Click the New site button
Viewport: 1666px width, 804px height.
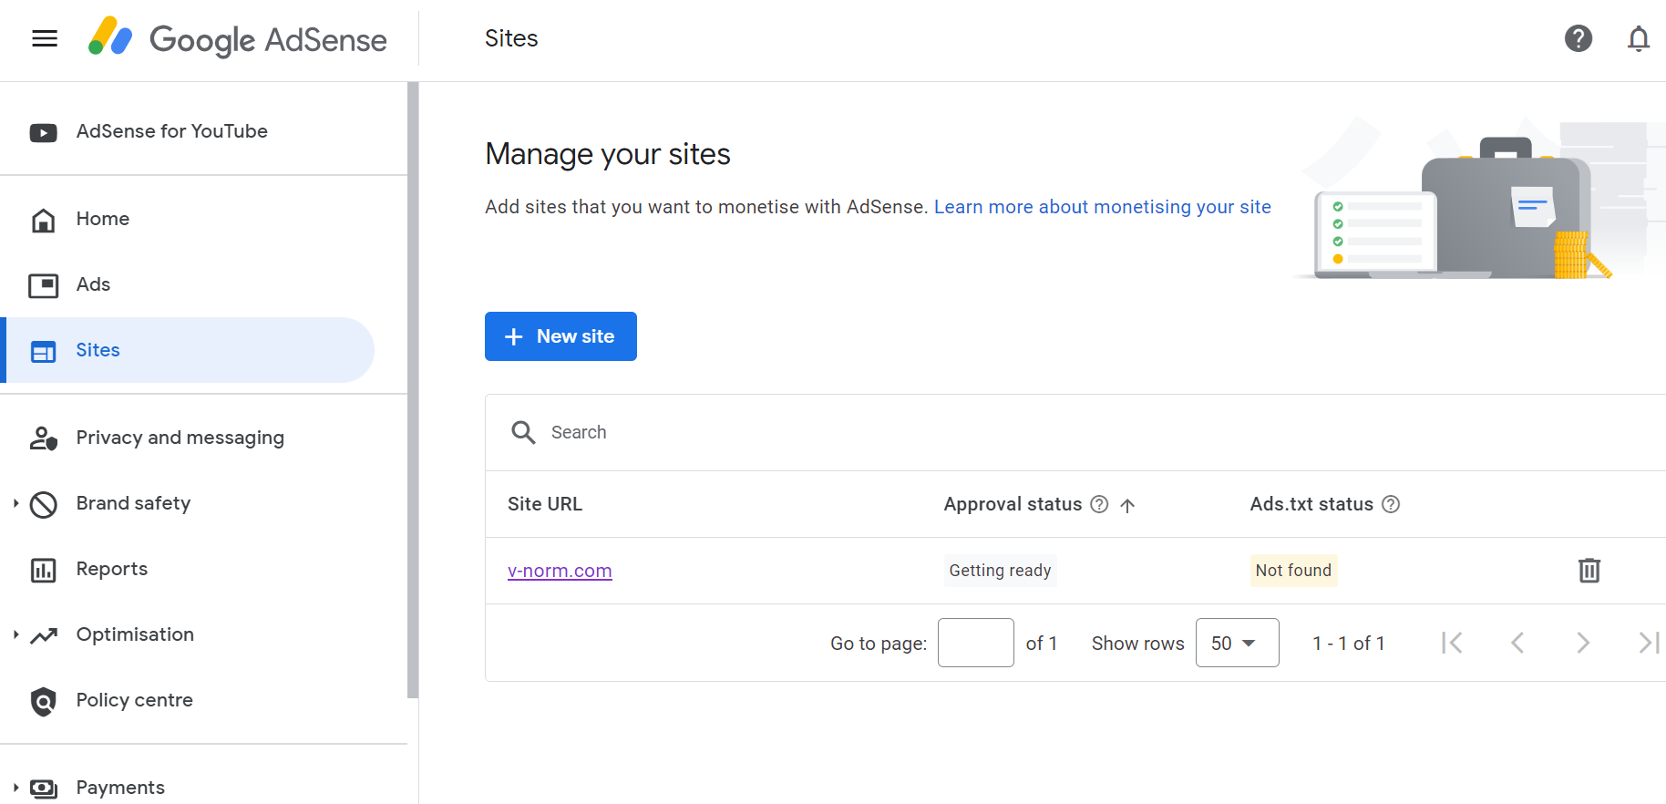point(560,336)
